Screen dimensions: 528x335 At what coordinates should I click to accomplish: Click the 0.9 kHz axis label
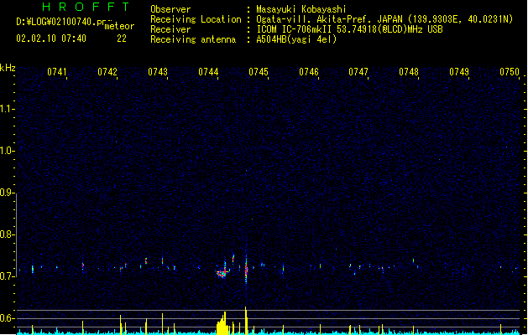7,193
